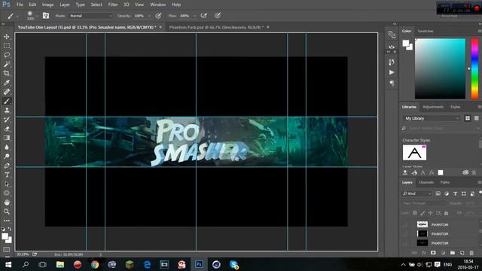Create a new layer with the page icon
This screenshot has height=271, width=482.
462,253
